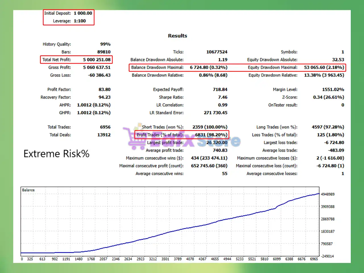Click the History Quality 99% value
This screenshot has height=273, width=364.
[x=105, y=44]
